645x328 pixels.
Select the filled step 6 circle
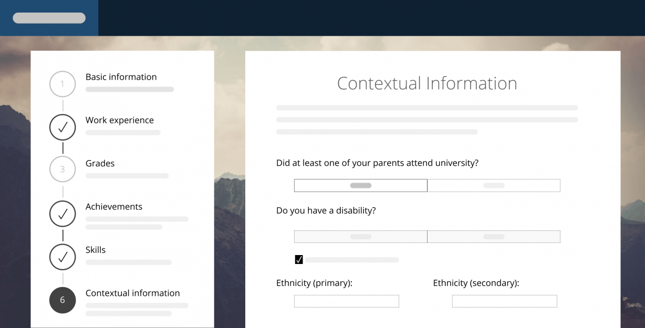point(63,300)
